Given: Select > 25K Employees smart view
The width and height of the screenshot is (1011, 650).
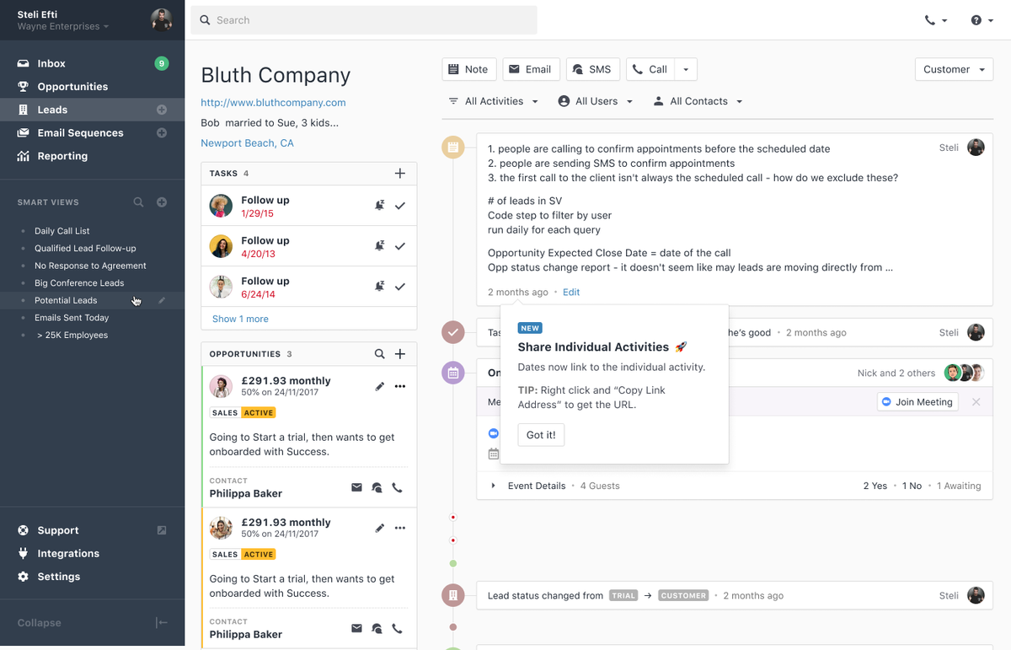Looking at the screenshot, I should point(71,336).
